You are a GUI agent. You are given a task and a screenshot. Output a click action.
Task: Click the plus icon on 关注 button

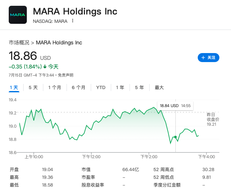point(203,58)
